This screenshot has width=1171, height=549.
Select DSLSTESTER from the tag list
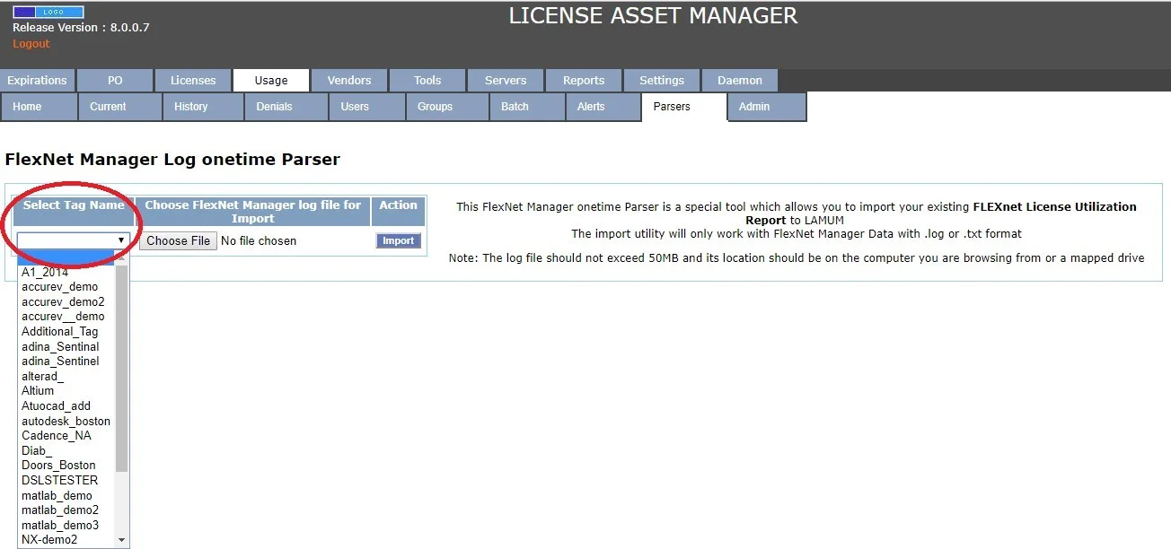tap(67, 480)
